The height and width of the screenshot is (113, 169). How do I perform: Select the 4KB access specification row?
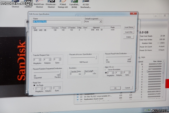tap(76, 30)
